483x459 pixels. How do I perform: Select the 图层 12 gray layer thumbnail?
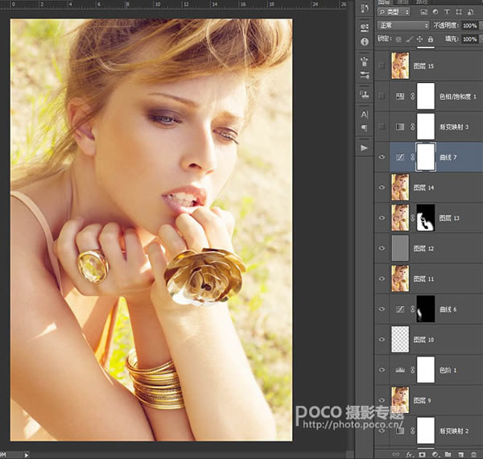click(400, 248)
